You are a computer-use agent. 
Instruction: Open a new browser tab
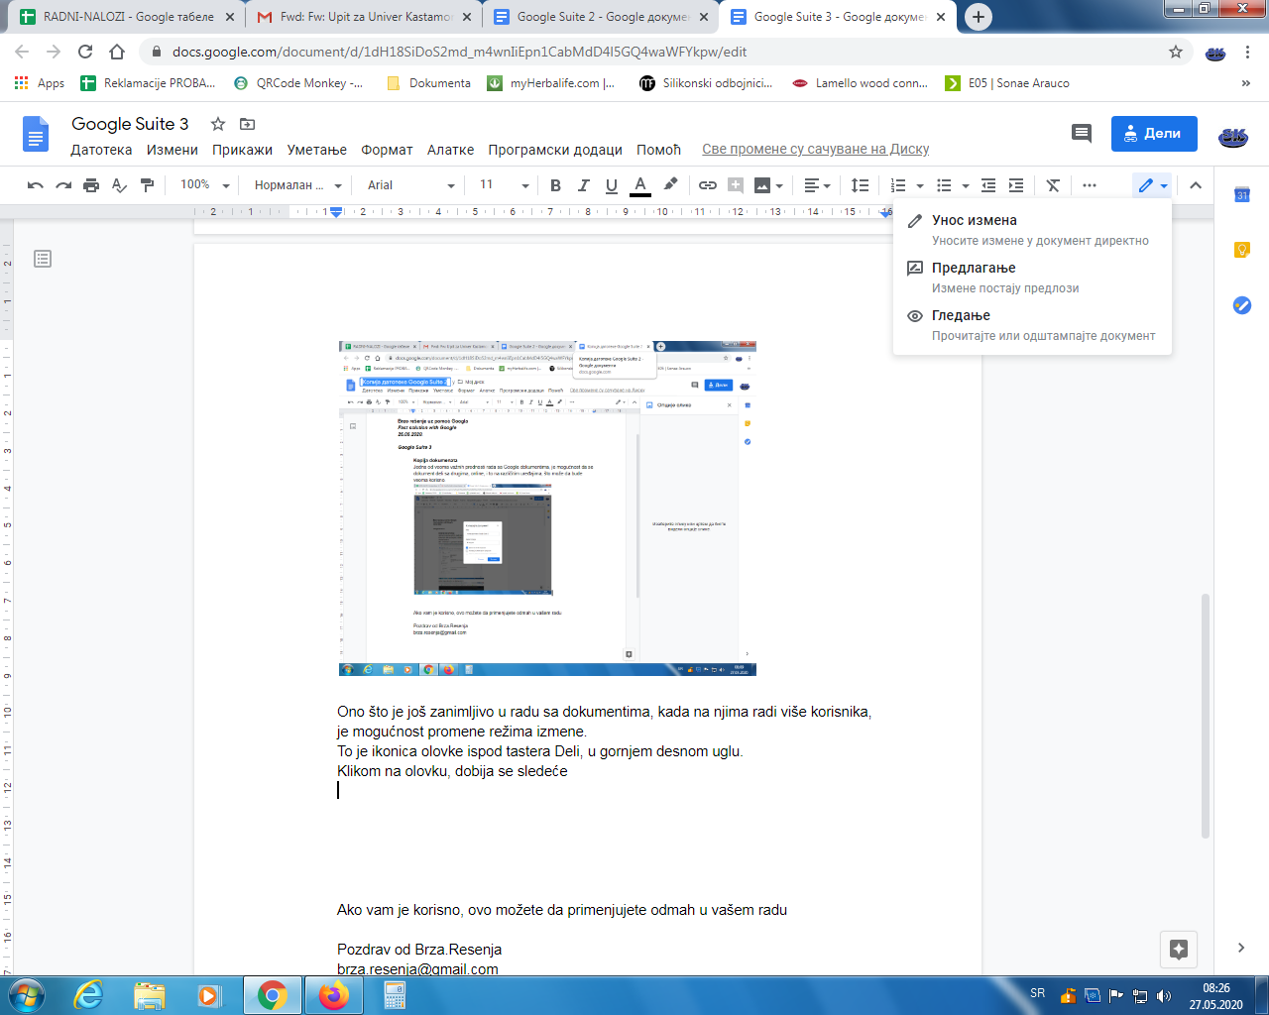[978, 17]
